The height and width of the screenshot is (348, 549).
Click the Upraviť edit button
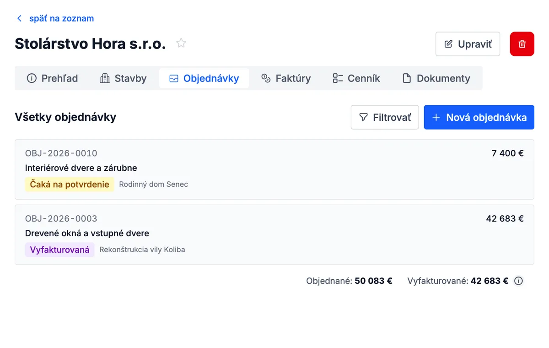click(x=468, y=44)
